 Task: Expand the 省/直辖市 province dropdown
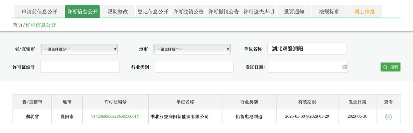(x=79, y=49)
